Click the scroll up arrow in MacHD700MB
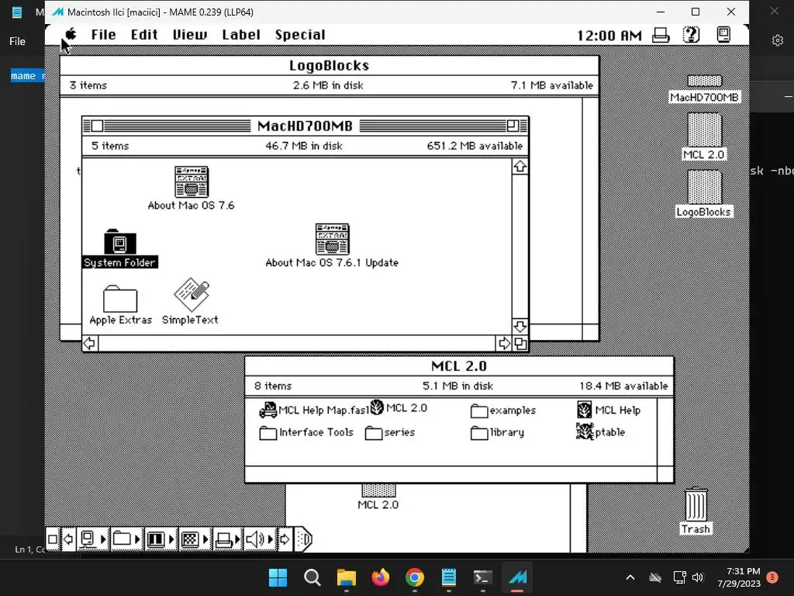 pos(520,167)
